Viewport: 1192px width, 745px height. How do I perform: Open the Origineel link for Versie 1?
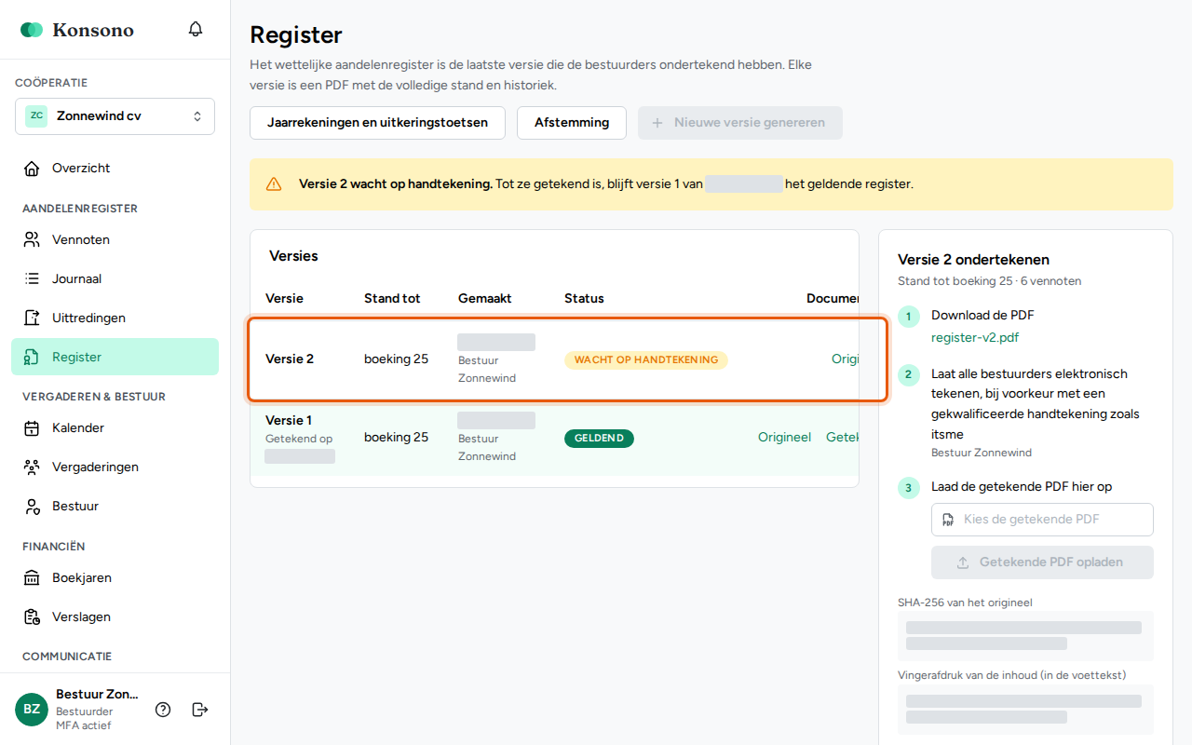784,438
